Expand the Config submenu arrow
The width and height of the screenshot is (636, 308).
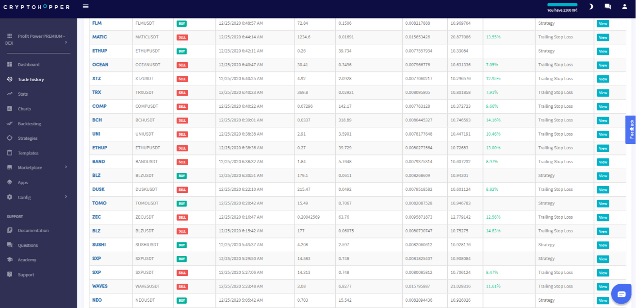(x=65, y=197)
